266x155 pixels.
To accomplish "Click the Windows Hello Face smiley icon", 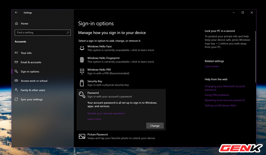I will 82,48.
